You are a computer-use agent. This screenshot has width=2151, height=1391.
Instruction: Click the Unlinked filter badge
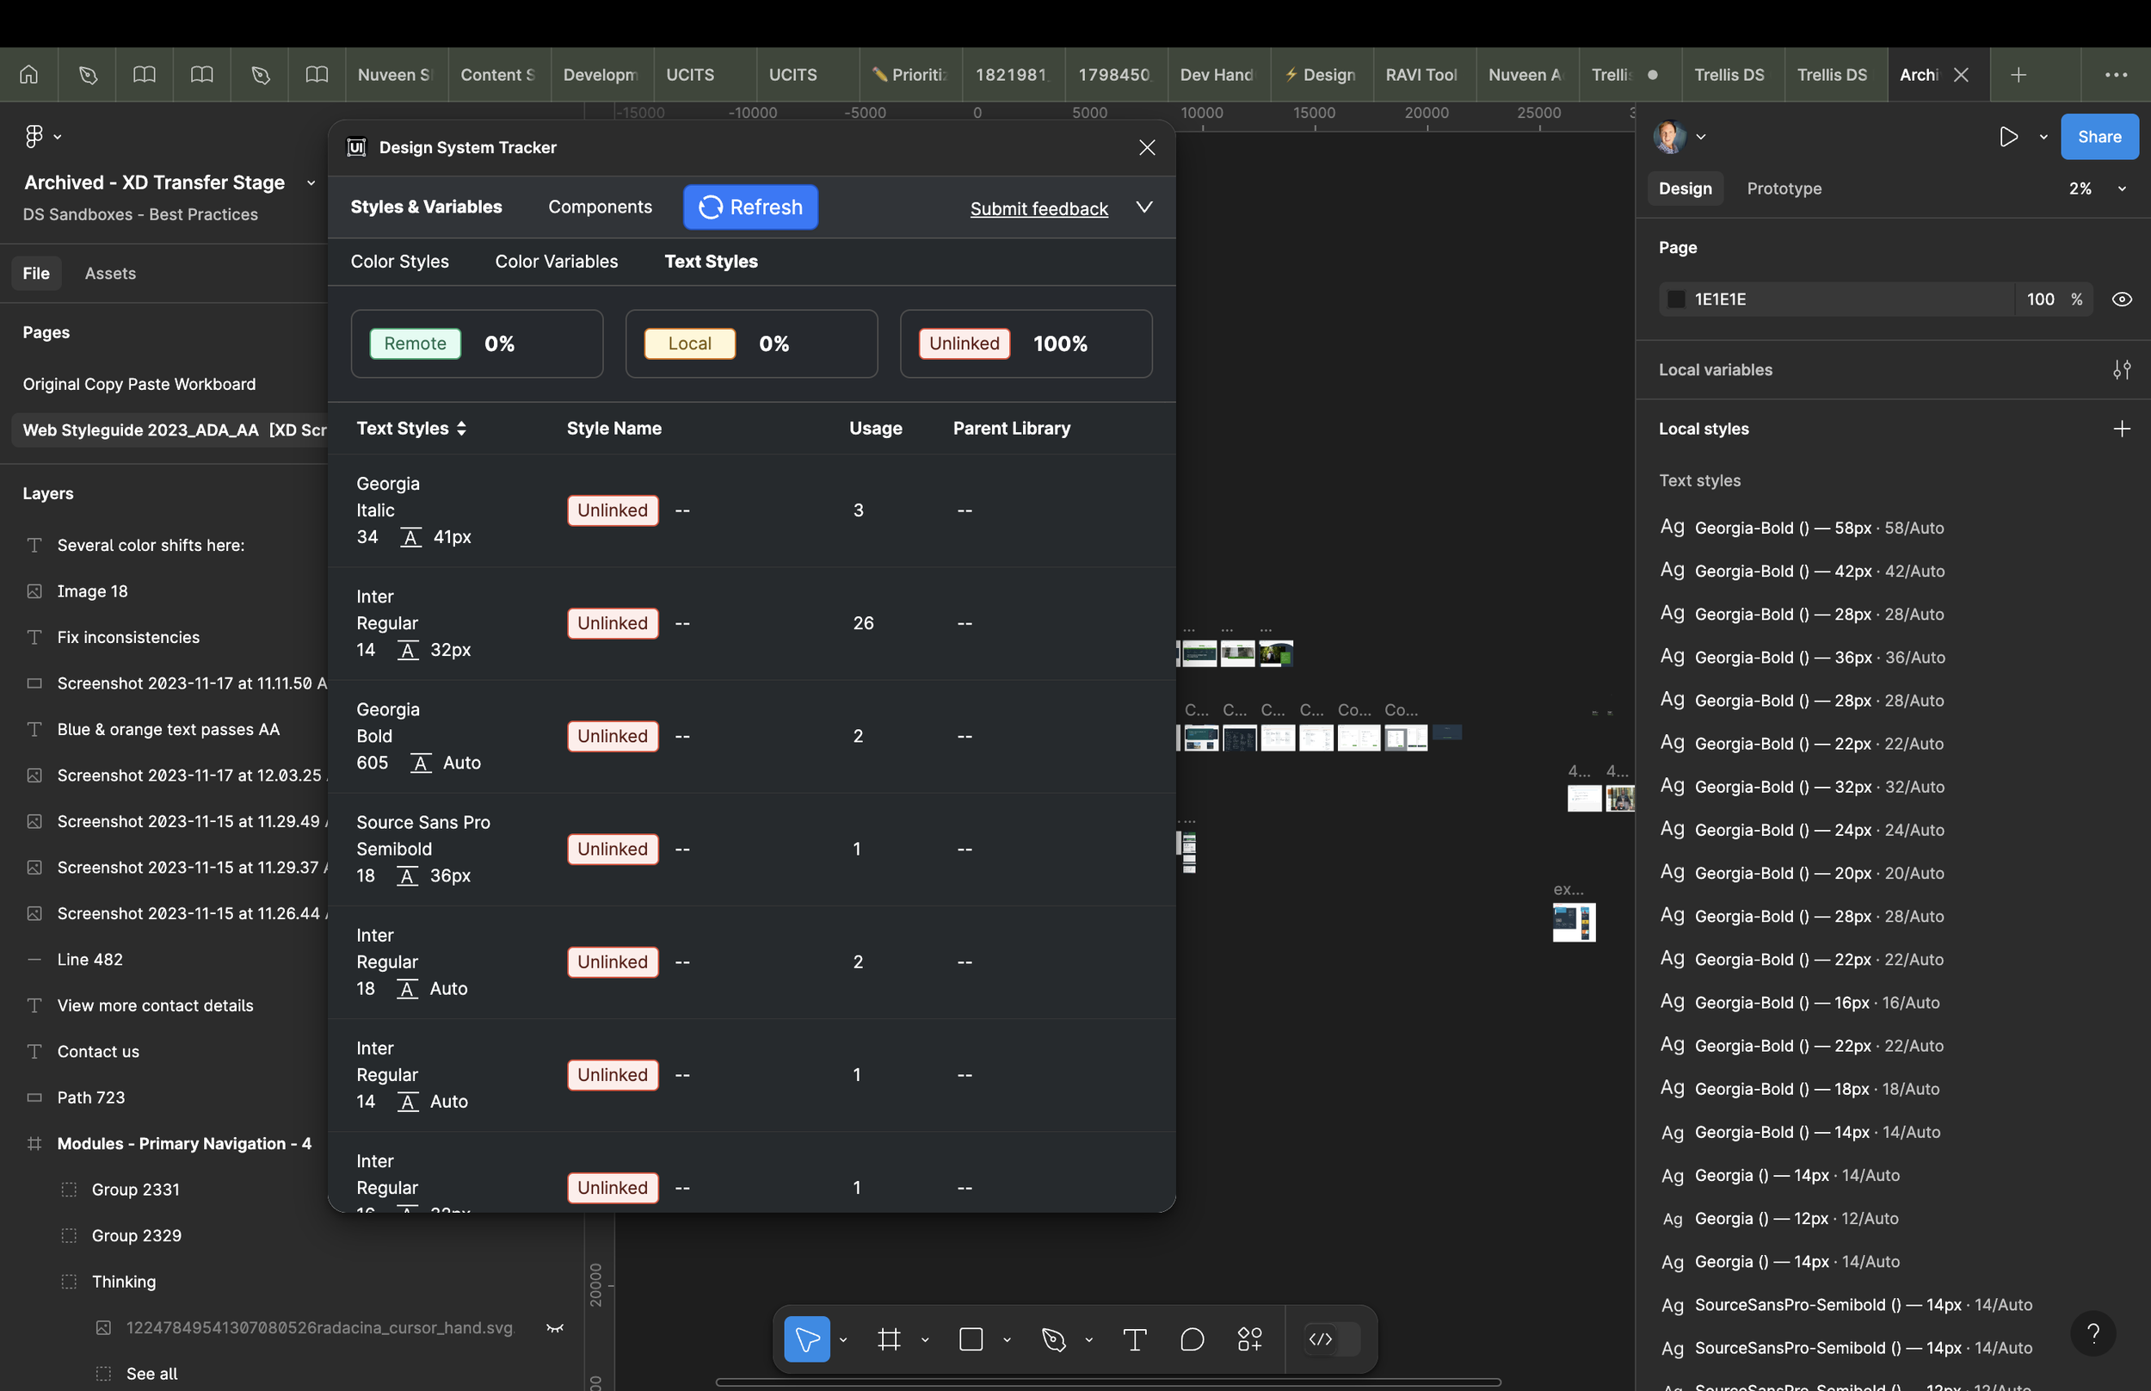[964, 343]
